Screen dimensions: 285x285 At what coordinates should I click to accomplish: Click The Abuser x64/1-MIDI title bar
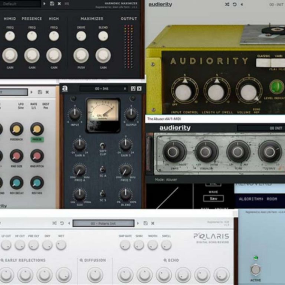tap(215, 119)
